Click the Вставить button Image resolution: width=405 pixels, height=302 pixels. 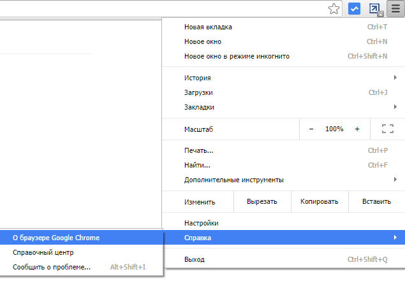tap(376, 201)
